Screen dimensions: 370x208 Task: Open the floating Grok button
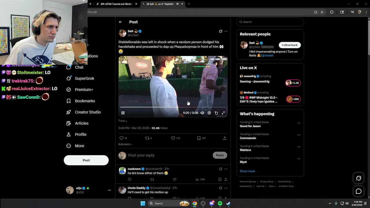359,178
